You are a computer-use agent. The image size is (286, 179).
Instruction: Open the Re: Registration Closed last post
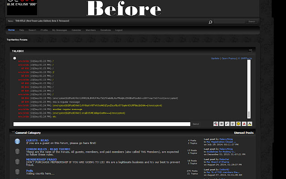(221, 142)
